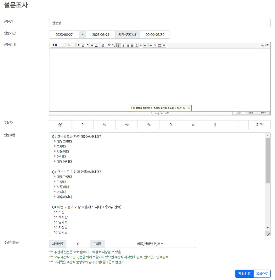Switch editor to HTML tab
Viewport: 275px width, 280px height.
click(251, 113)
